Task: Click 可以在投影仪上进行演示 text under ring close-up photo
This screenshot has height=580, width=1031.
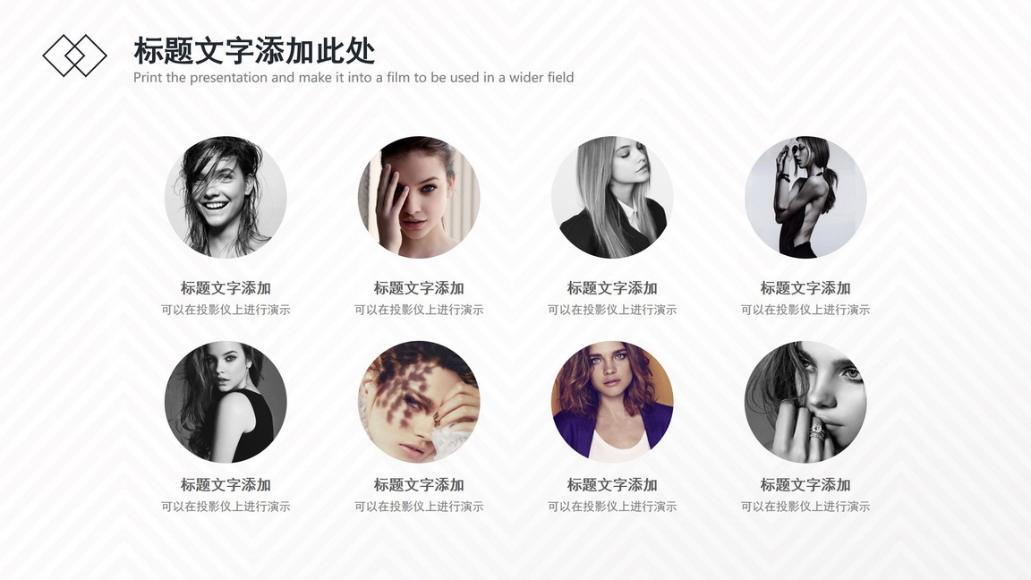Action: (x=805, y=507)
